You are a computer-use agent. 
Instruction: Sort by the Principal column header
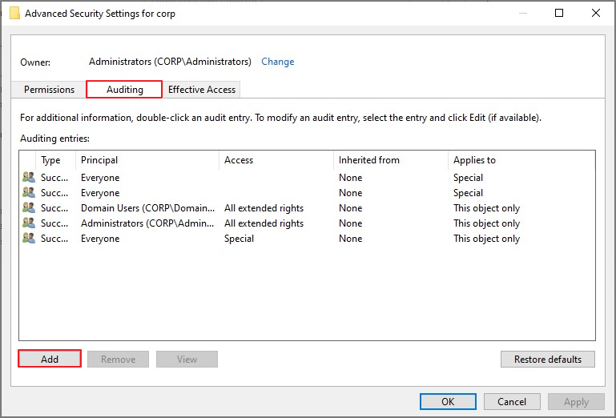(x=147, y=160)
